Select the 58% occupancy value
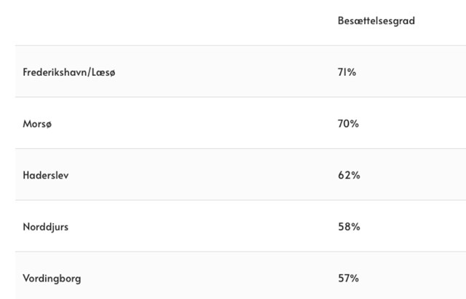466x299 pixels. pyautogui.click(x=348, y=227)
